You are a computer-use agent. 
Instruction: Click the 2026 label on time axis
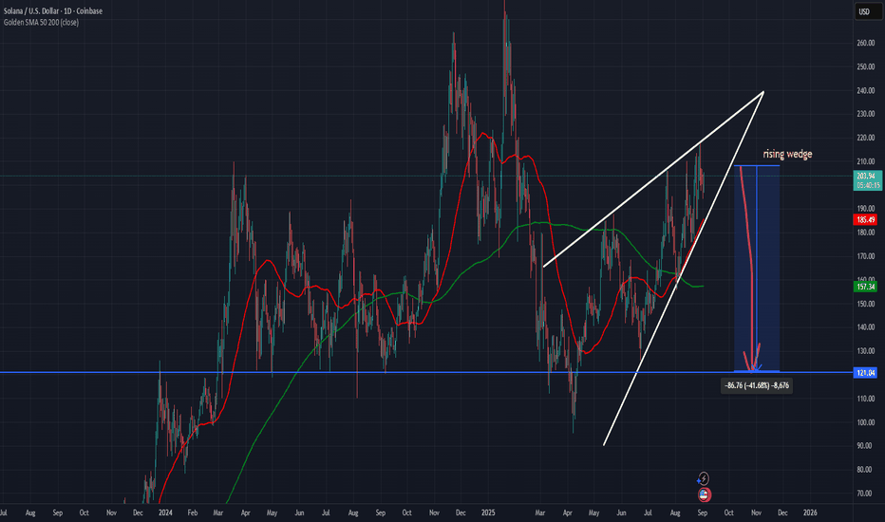810,513
